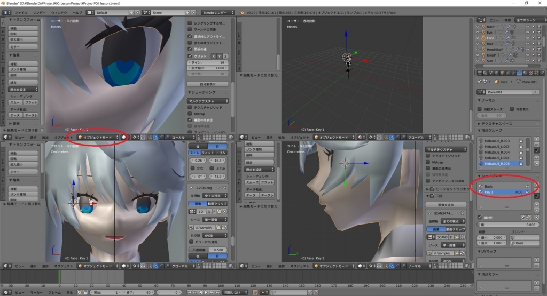
Task: Click the remove vertex group minus icon
Action: pos(536,145)
